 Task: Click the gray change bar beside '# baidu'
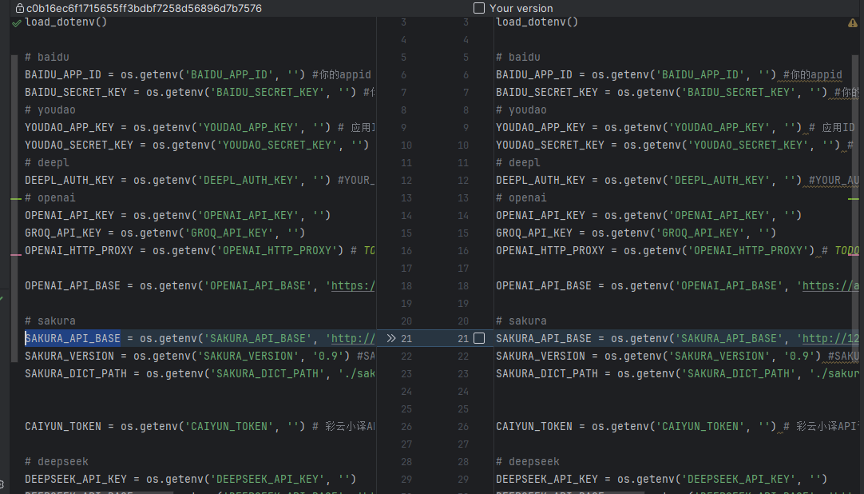click(x=14, y=208)
